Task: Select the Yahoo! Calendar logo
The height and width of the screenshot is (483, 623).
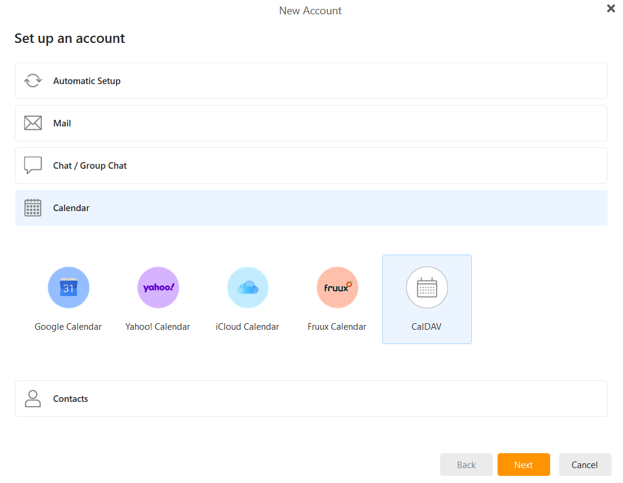Action: coord(158,287)
